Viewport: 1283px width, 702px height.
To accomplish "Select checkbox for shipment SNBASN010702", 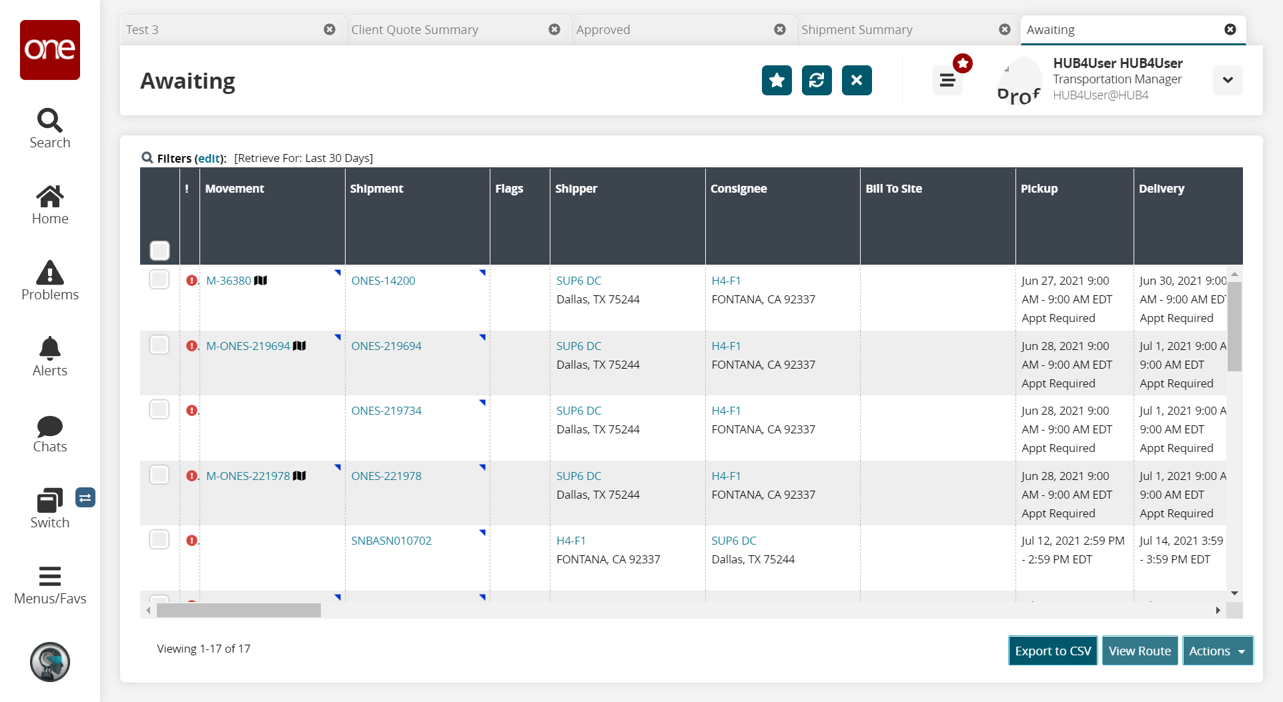I will pos(159,539).
